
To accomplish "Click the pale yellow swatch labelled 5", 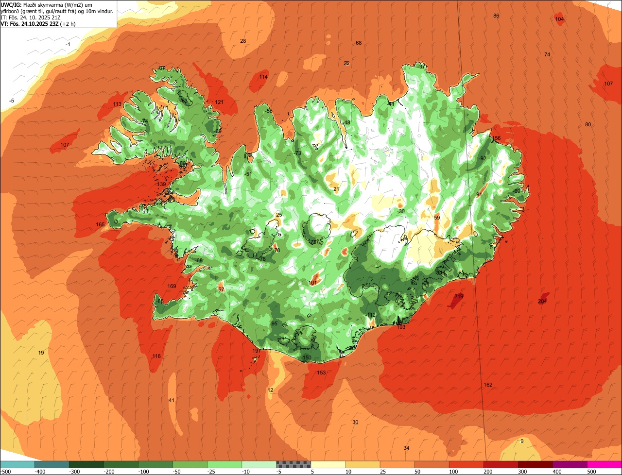I will [x=328, y=465].
